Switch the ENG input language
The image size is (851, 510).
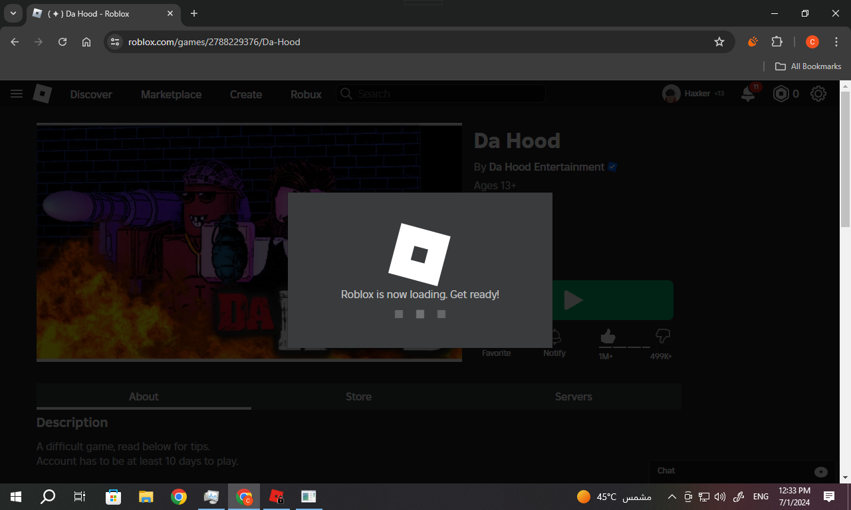[x=761, y=497]
